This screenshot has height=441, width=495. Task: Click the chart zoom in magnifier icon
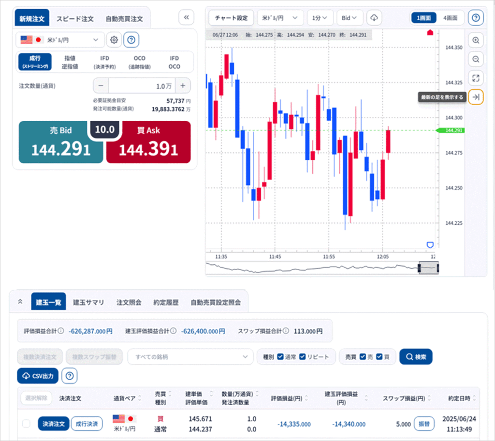tap(476, 41)
